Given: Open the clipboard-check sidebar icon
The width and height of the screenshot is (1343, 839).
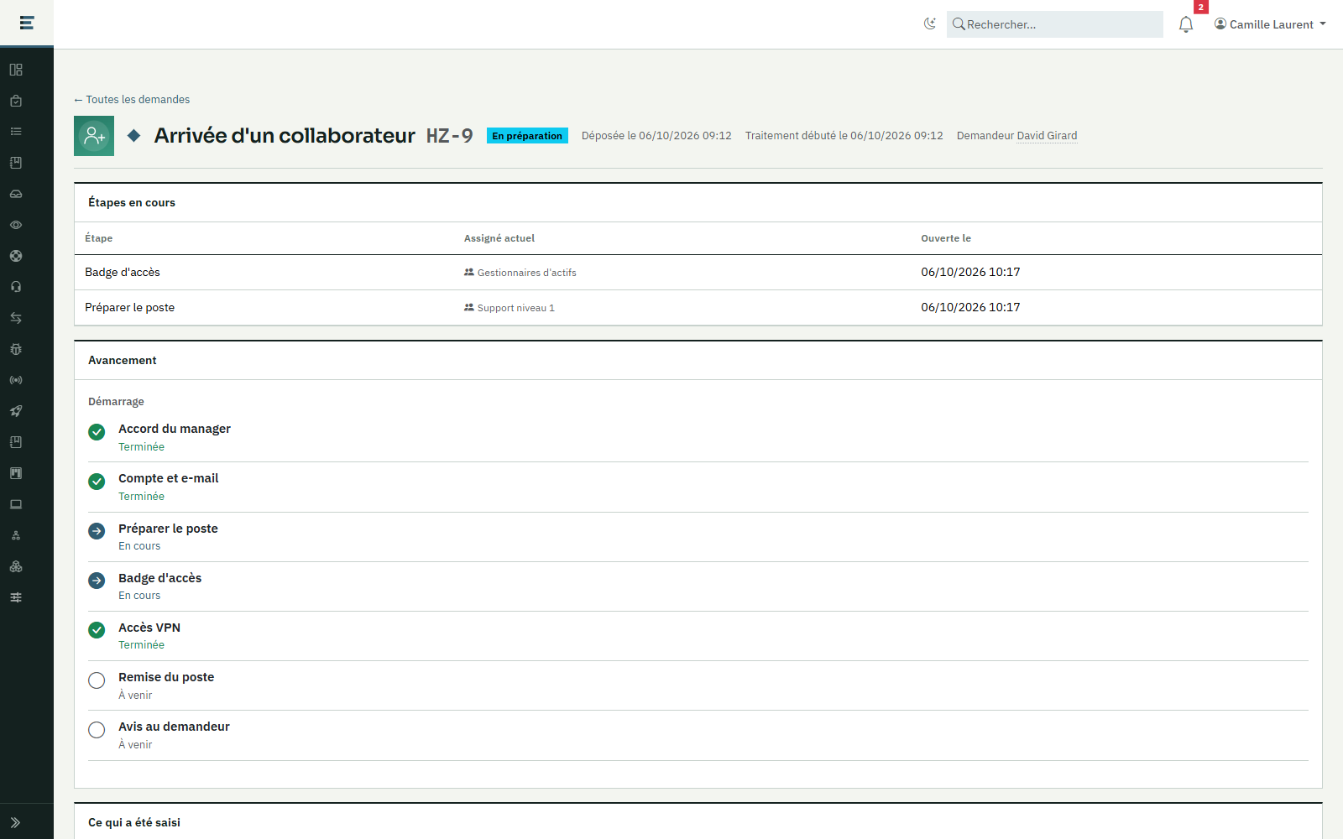Looking at the screenshot, I should pos(16,101).
